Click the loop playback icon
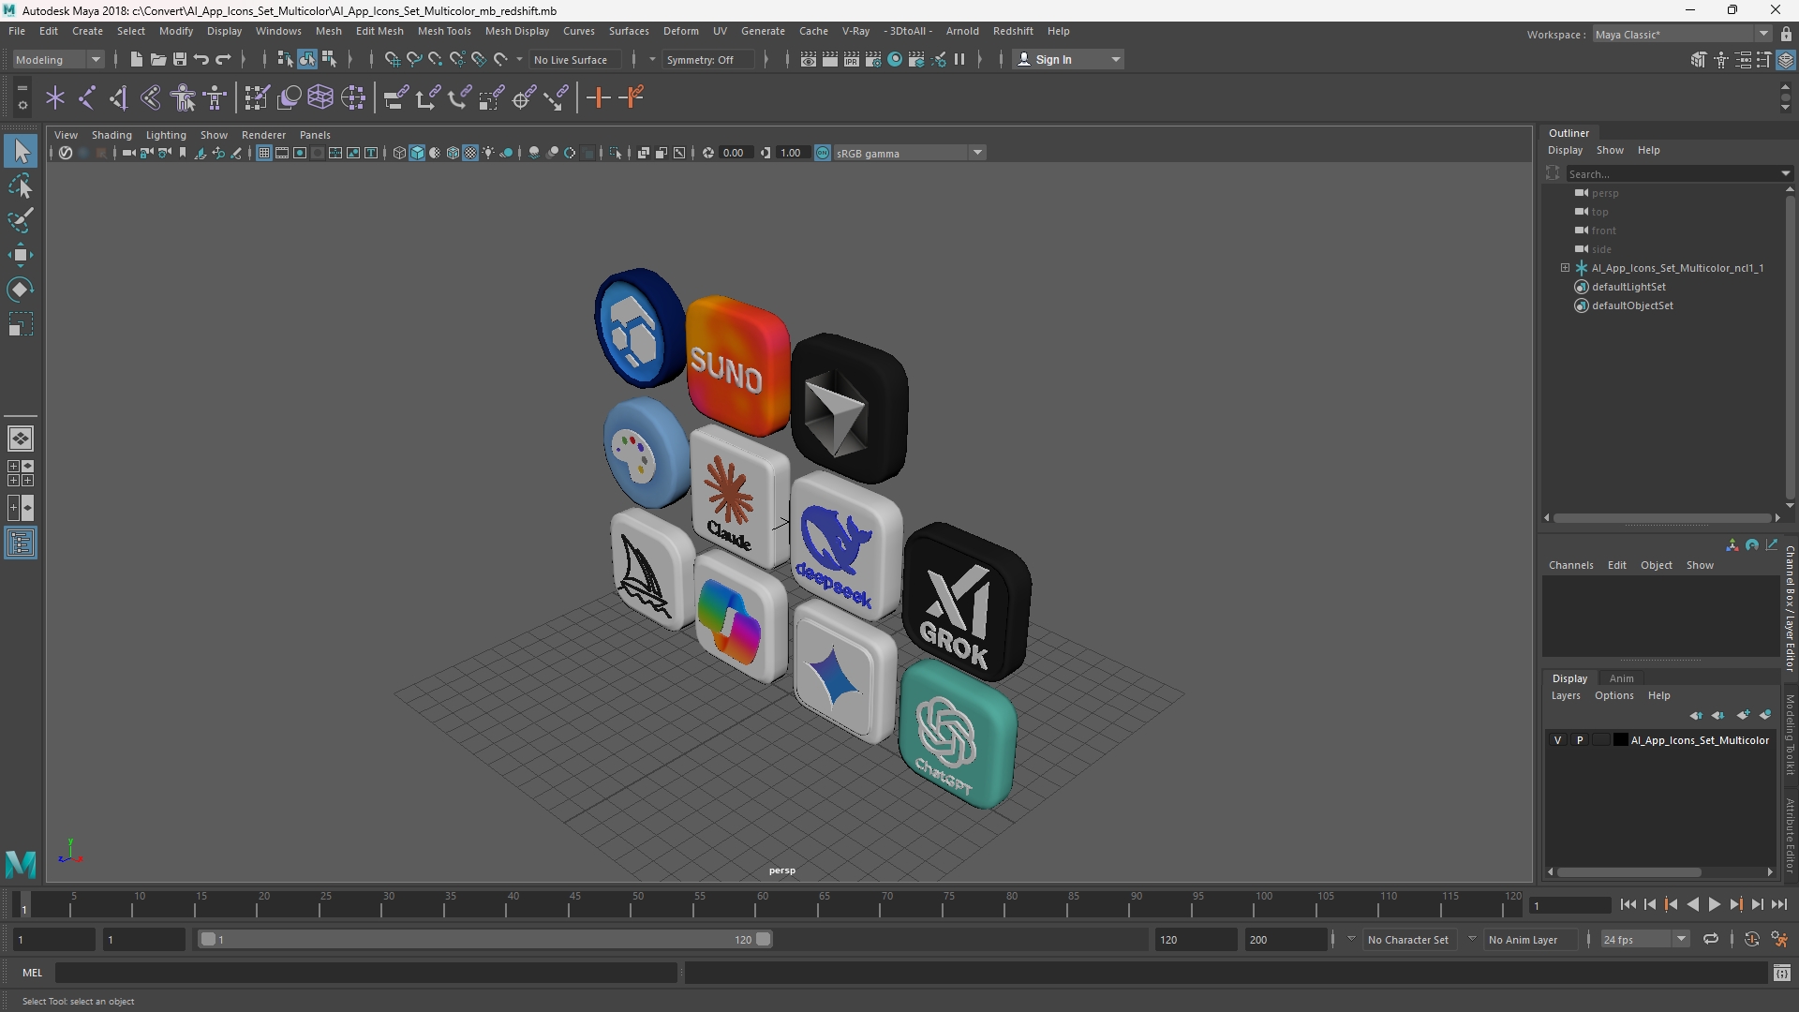Image resolution: width=1799 pixels, height=1012 pixels. (1711, 939)
